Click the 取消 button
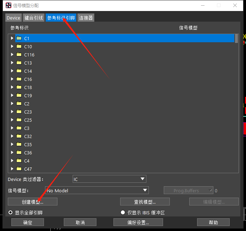 (x=80, y=222)
